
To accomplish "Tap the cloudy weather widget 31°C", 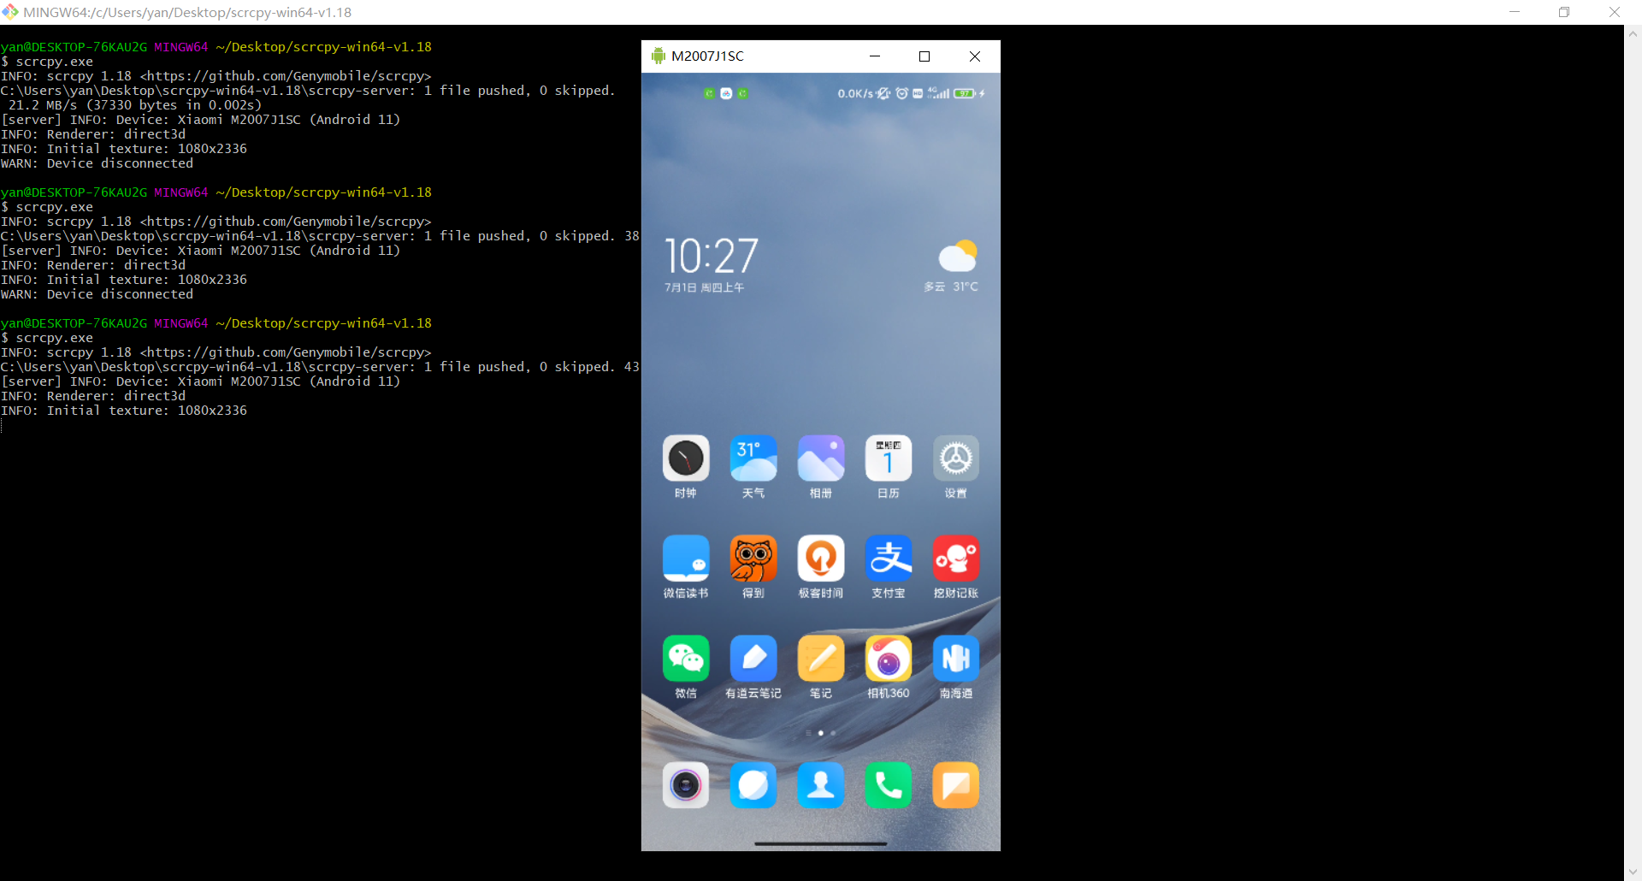I will (x=956, y=265).
